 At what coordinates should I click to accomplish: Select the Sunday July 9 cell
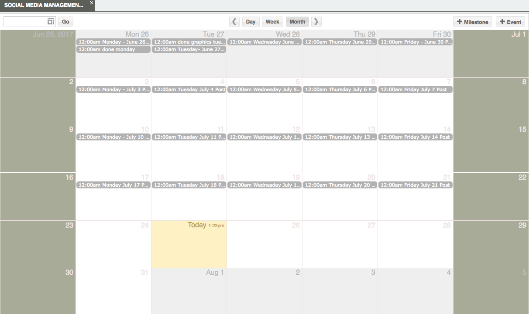(38, 149)
